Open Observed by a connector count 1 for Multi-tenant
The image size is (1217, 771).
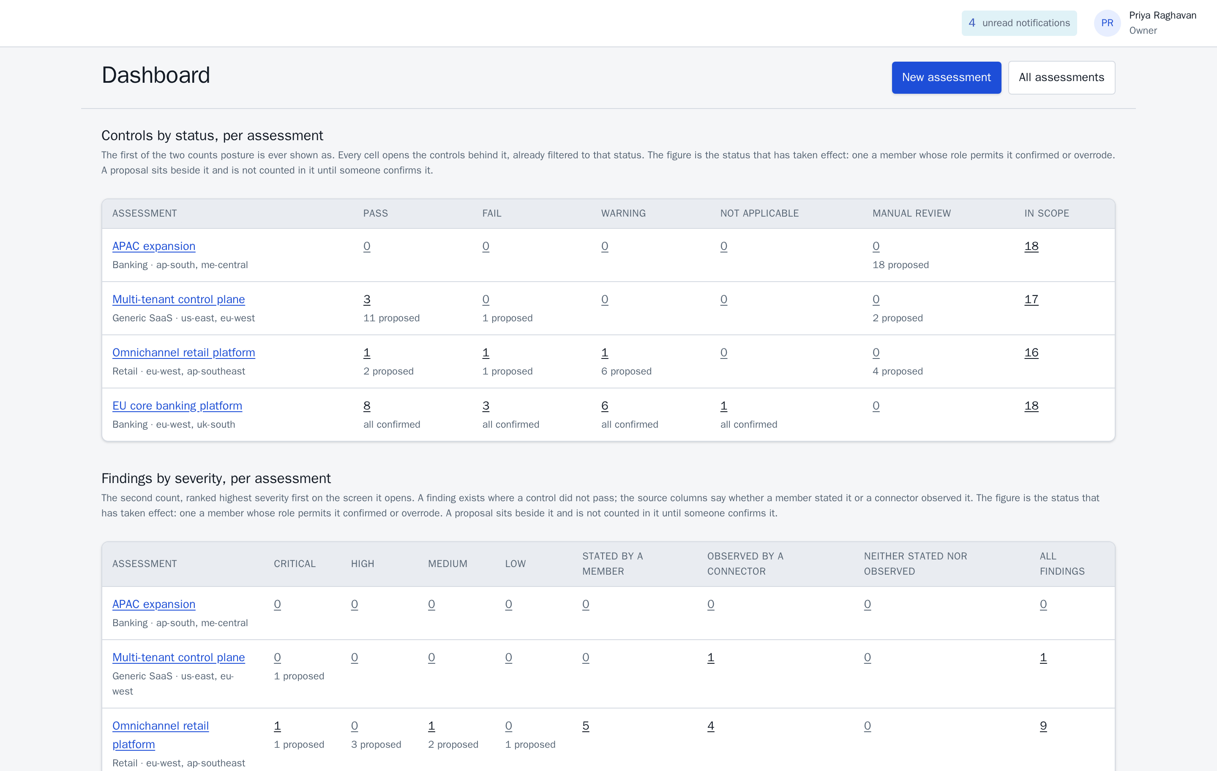(711, 657)
